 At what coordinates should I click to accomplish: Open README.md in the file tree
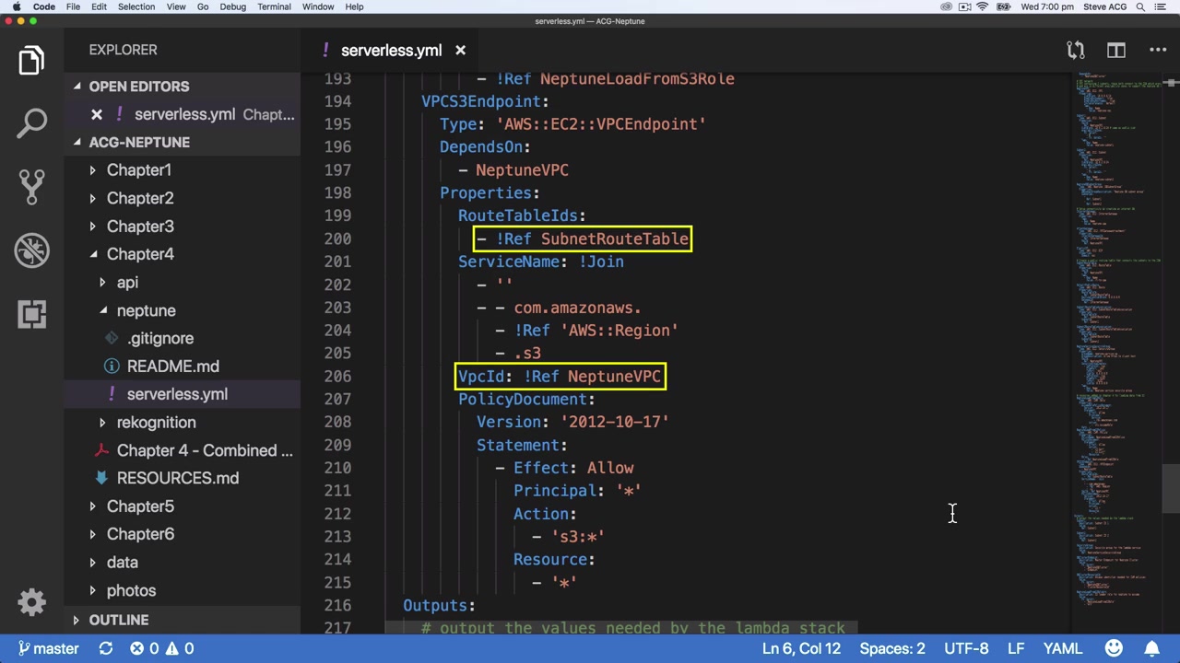tap(172, 366)
